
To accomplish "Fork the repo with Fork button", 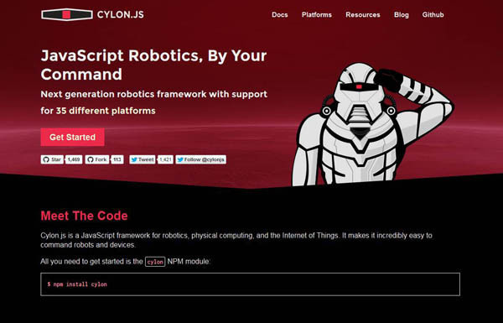I will coord(97,159).
